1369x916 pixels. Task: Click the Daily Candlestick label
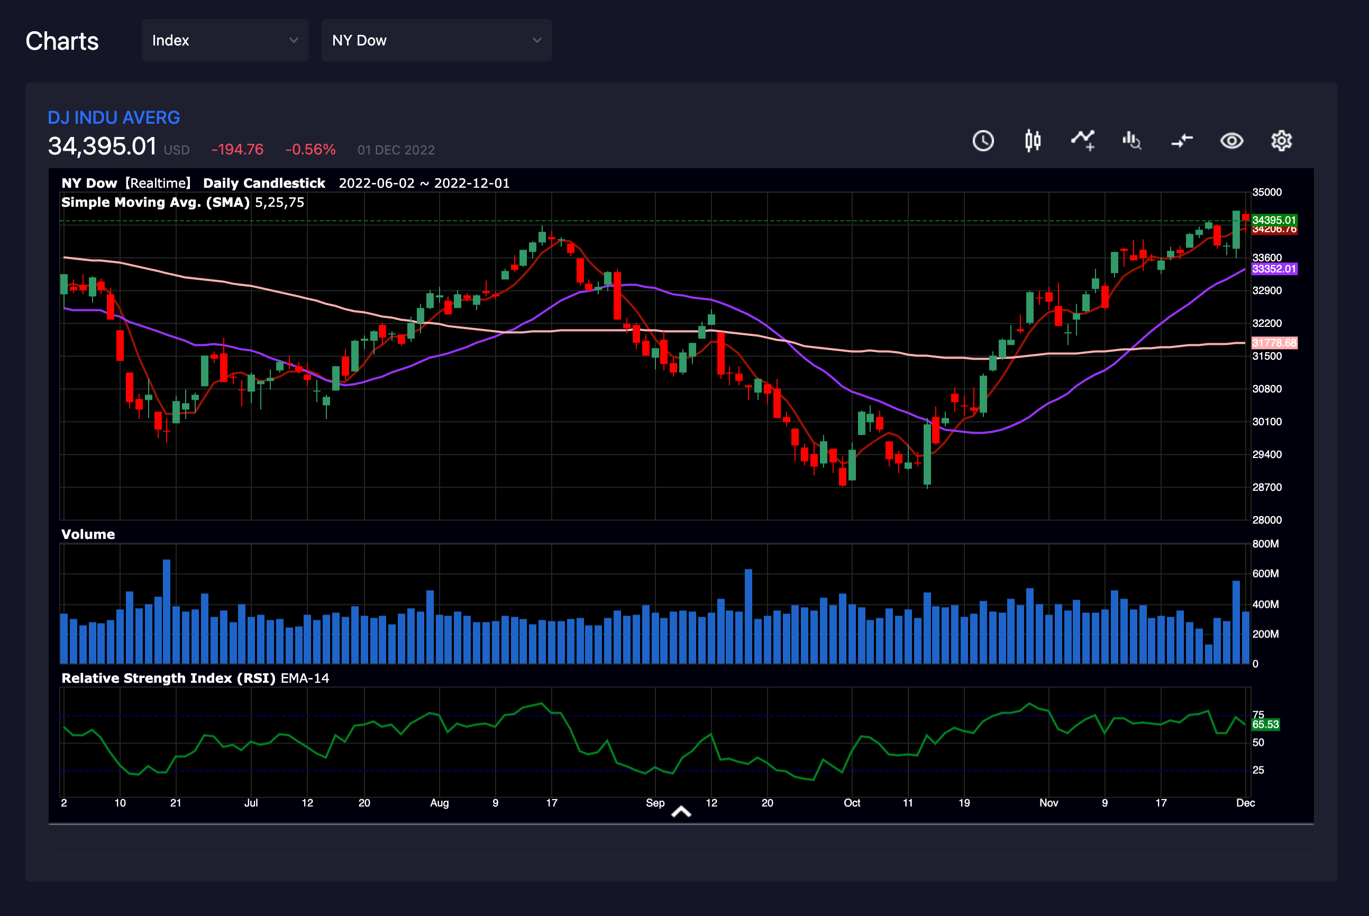pos(264,183)
